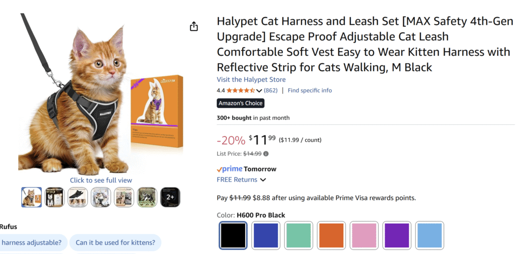Click the List Price info icon
Image resolution: width=520 pixels, height=254 pixels.
266,154
